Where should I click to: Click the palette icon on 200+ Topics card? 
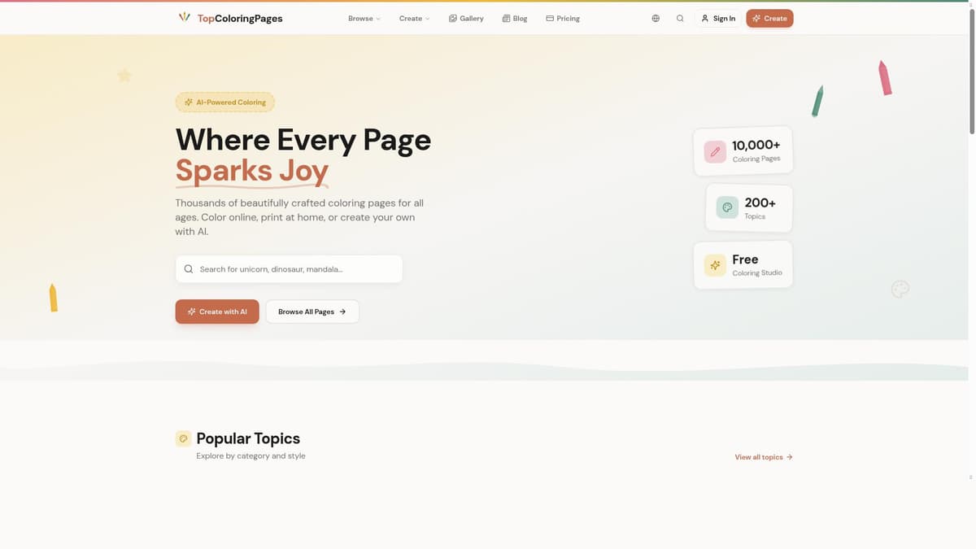pos(727,207)
